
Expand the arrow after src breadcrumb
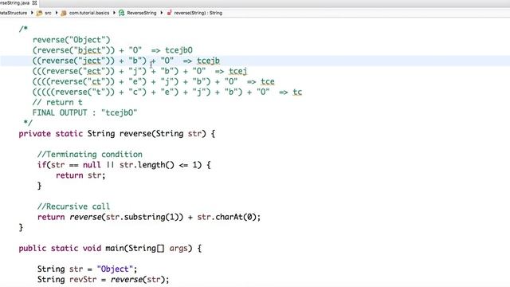(57, 13)
